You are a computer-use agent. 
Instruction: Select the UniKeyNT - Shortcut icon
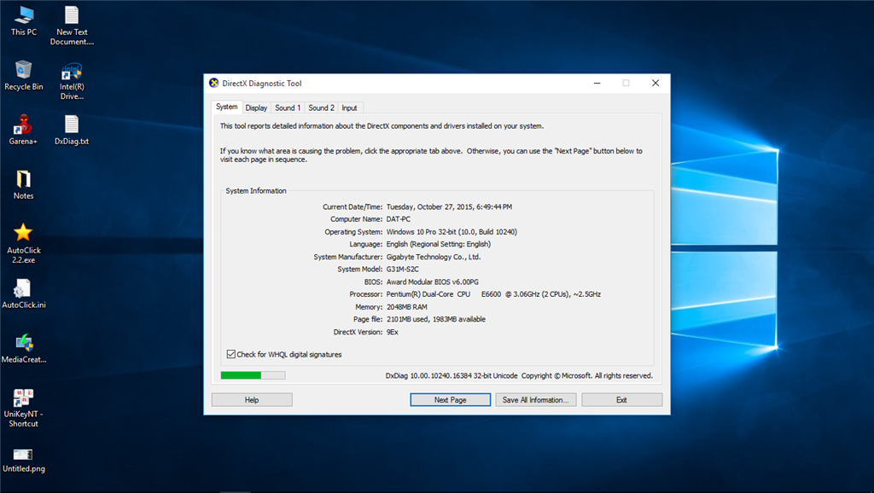coord(23,409)
